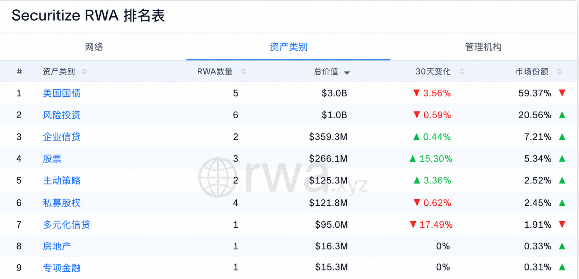The width and height of the screenshot is (579, 279).
Task: Switch to the 网络 tab
Action: click(94, 47)
